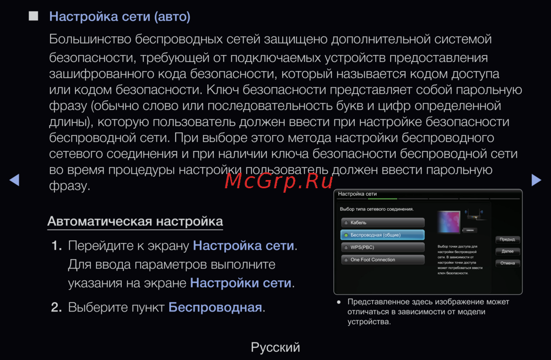Click the TV screen illustration
The image size is (551, 360).
point(449,221)
